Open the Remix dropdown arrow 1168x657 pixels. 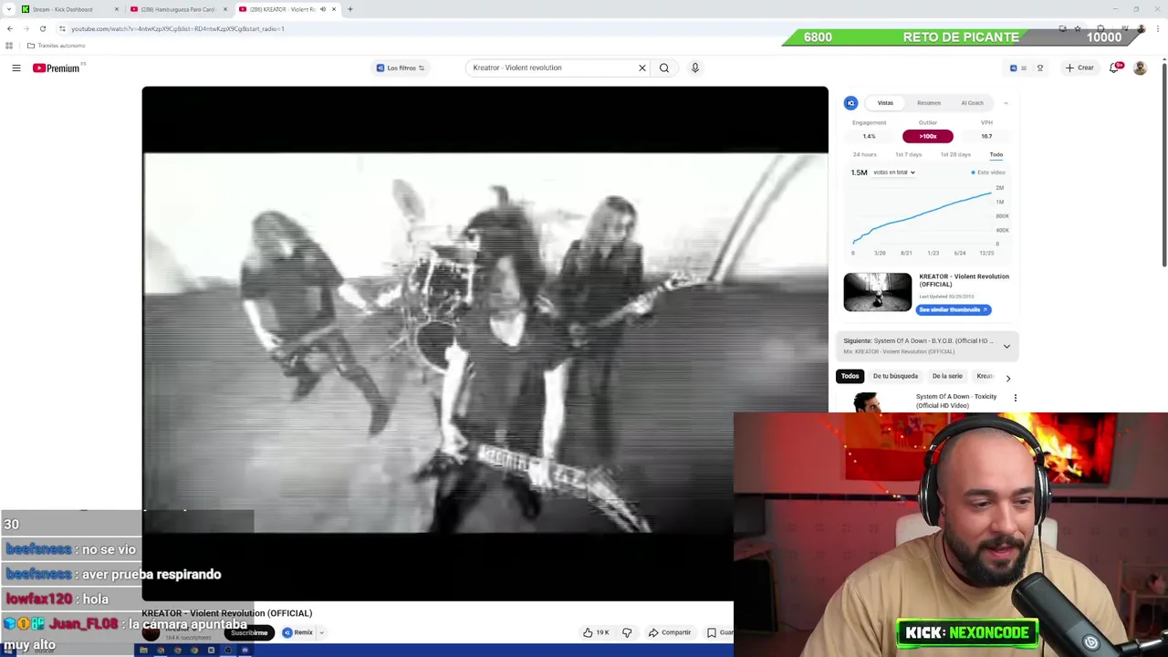(x=321, y=632)
